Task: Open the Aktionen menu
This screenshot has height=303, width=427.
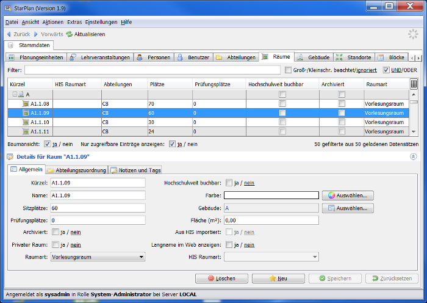Action: 53,22
